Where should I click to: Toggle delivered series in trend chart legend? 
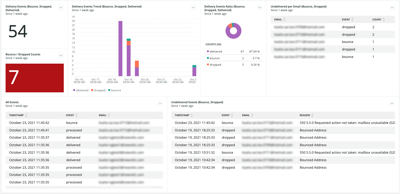point(81,90)
